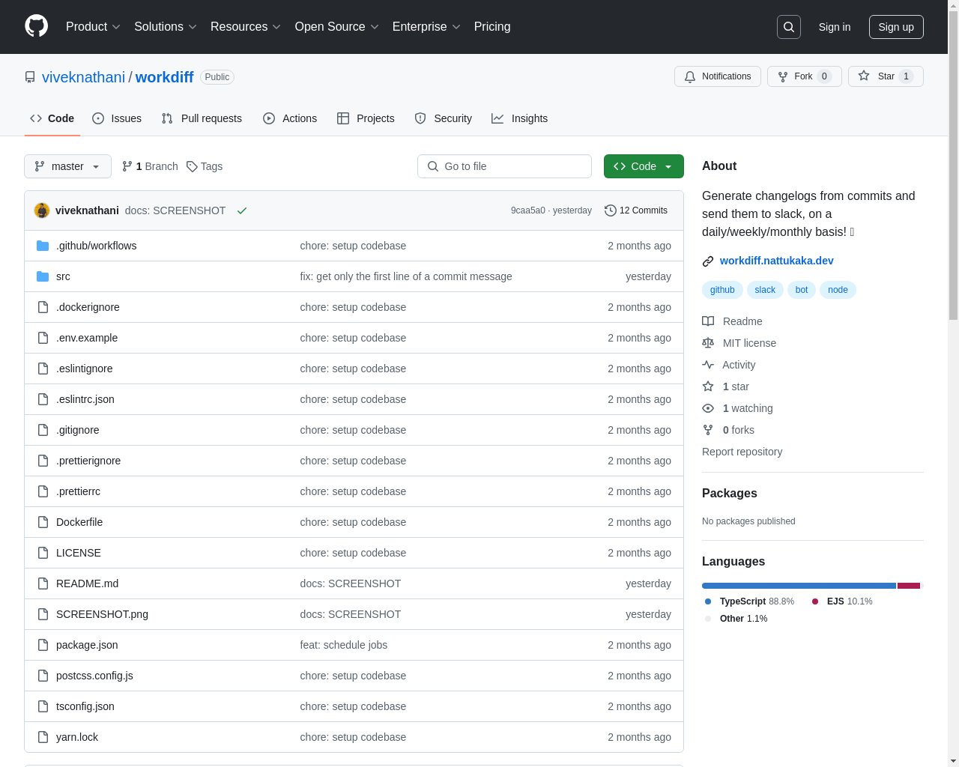Open the viveknathani owner link
The height and width of the screenshot is (767, 959).
tap(83, 77)
